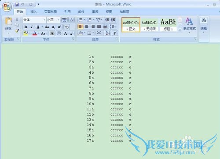220x159 pixels.
Task: Open the 加载项 ribbon tab
Action: (125, 12)
